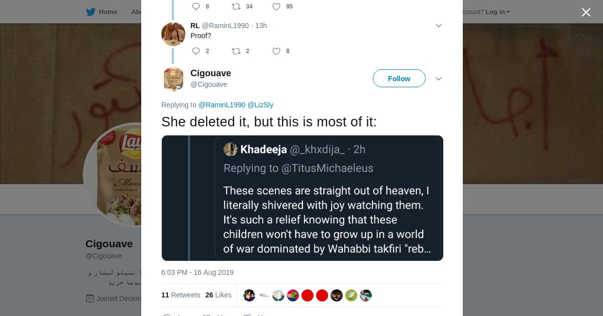Open RL's profile avatar
Screen dimensions: 603x316
(173, 34)
